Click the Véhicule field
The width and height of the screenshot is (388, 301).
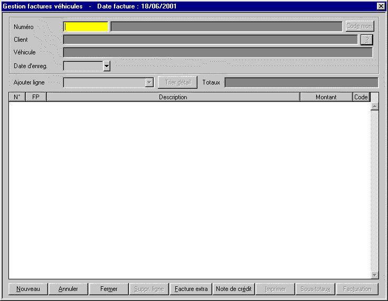pyautogui.click(x=218, y=52)
